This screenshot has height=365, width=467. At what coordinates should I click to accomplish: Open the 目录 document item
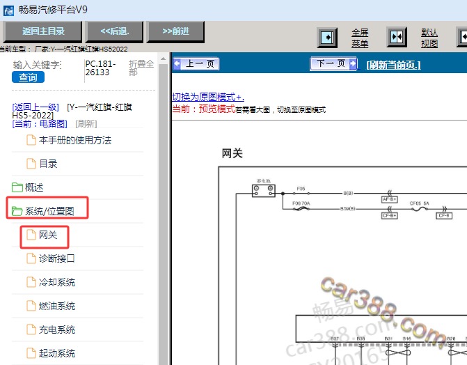[48, 164]
